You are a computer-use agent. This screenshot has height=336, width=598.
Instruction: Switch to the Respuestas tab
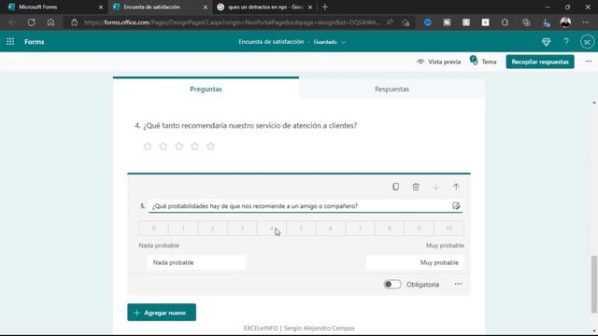[392, 89]
